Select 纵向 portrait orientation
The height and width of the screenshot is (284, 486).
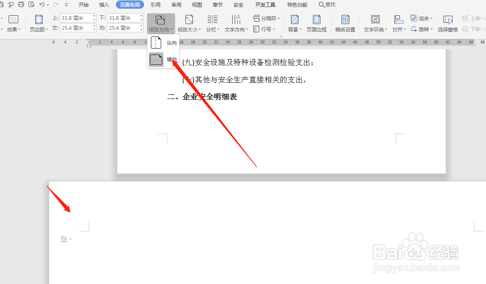164,43
